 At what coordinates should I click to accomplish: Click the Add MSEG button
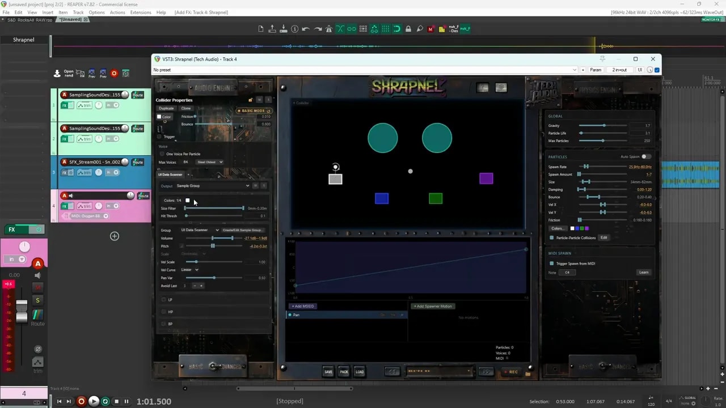303,307
